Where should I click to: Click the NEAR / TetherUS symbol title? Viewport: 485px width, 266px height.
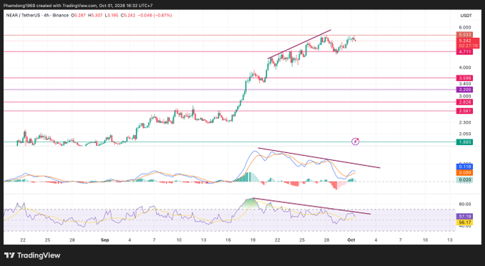point(24,15)
